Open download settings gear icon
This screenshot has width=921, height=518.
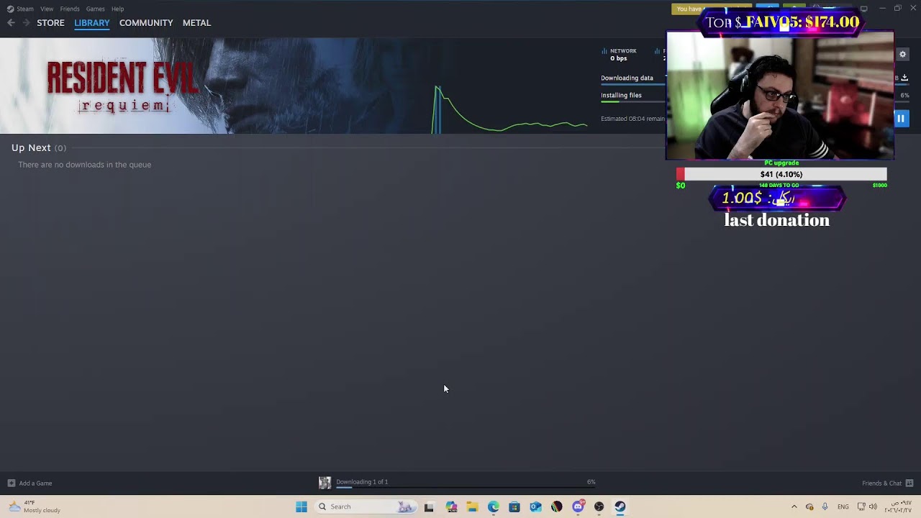(902, 54)
